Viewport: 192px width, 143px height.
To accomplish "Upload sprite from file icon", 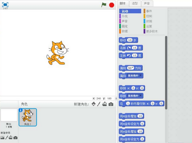I will 104,104.
